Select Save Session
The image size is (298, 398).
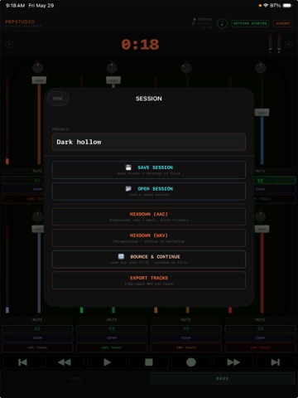coord(149,170)
